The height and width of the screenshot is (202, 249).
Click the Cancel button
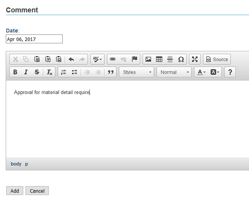(x=37, y=190)
